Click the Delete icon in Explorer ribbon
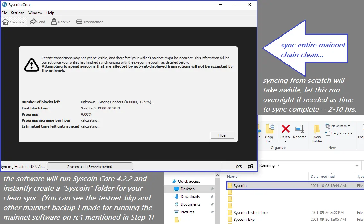This screenshot has height=224, width=364. point(286,129)
